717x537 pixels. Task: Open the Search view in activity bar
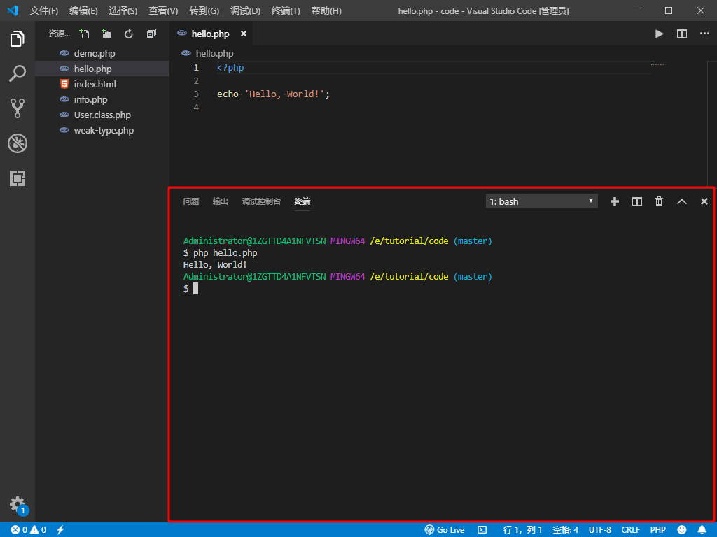[18, 73]
